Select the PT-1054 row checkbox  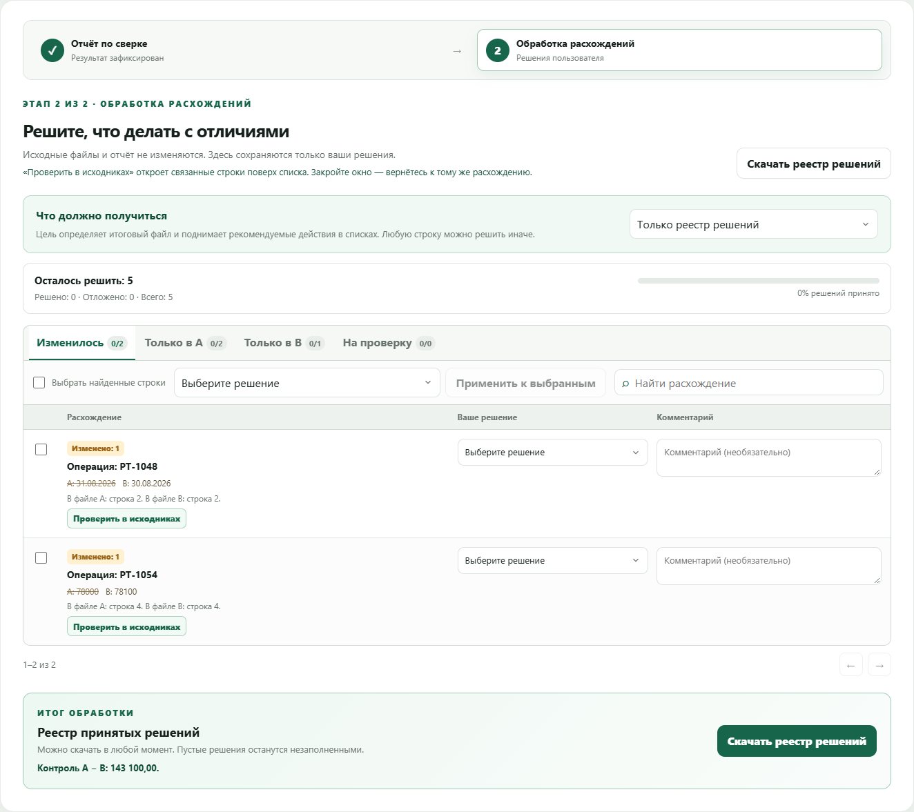pos(41,557)
